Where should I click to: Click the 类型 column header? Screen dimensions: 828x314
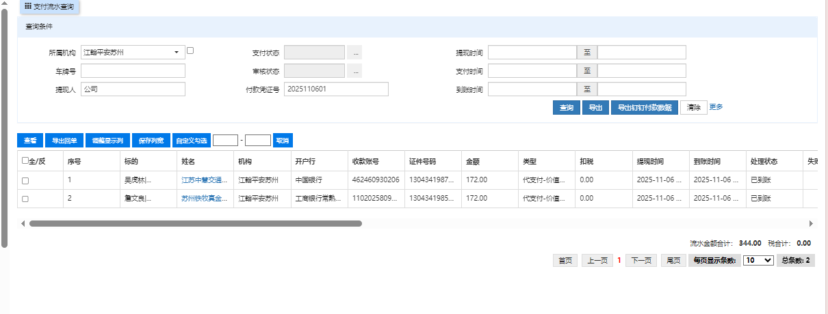545,162
